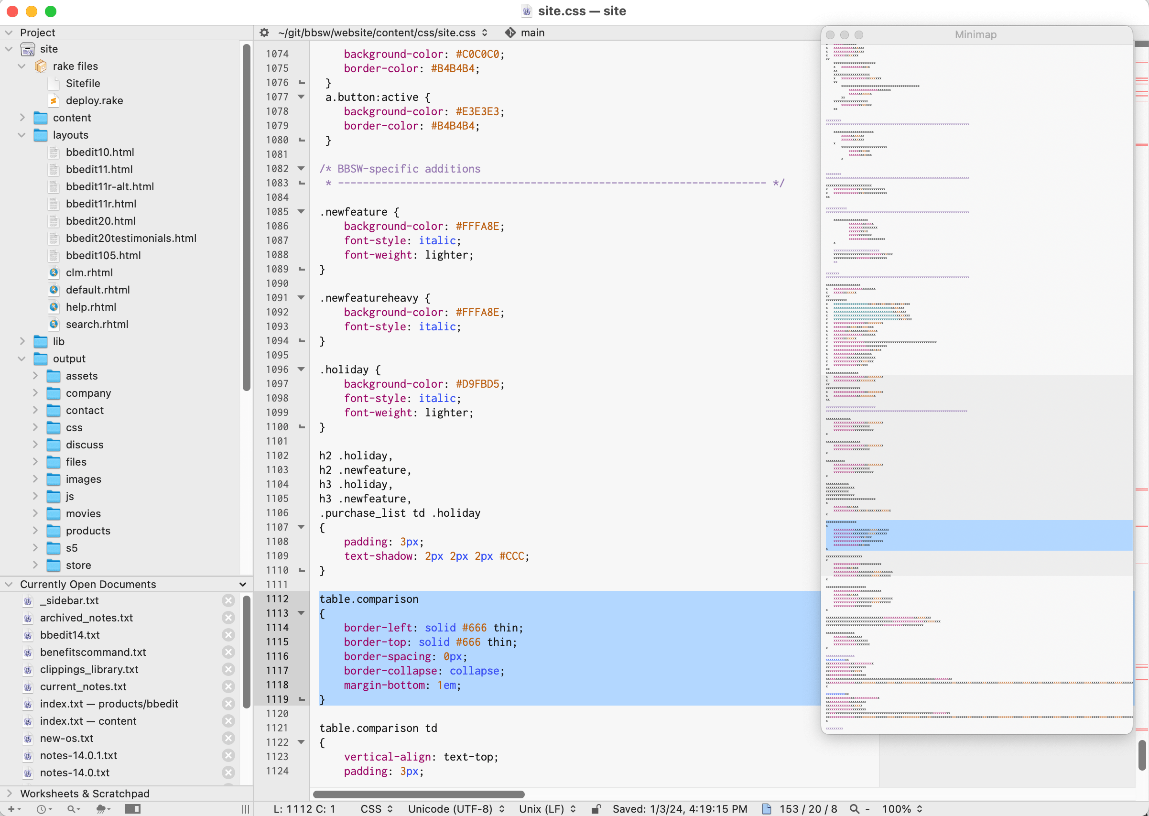This screenshot has width=1149, height=816.
Task: Click the Git branch icon beside main
Action: [510, 32]
